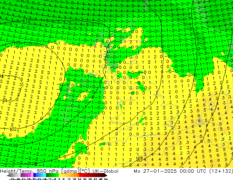The height and width of the screenshot is (180, 233).
Task: Click the gray left arrow end of legend
Action: point(8,175)
